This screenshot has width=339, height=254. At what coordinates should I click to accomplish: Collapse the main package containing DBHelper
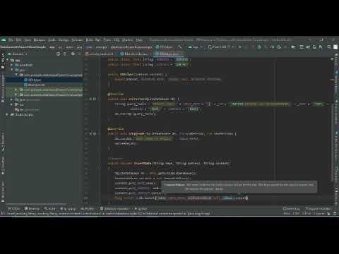(x=16, y=75)
